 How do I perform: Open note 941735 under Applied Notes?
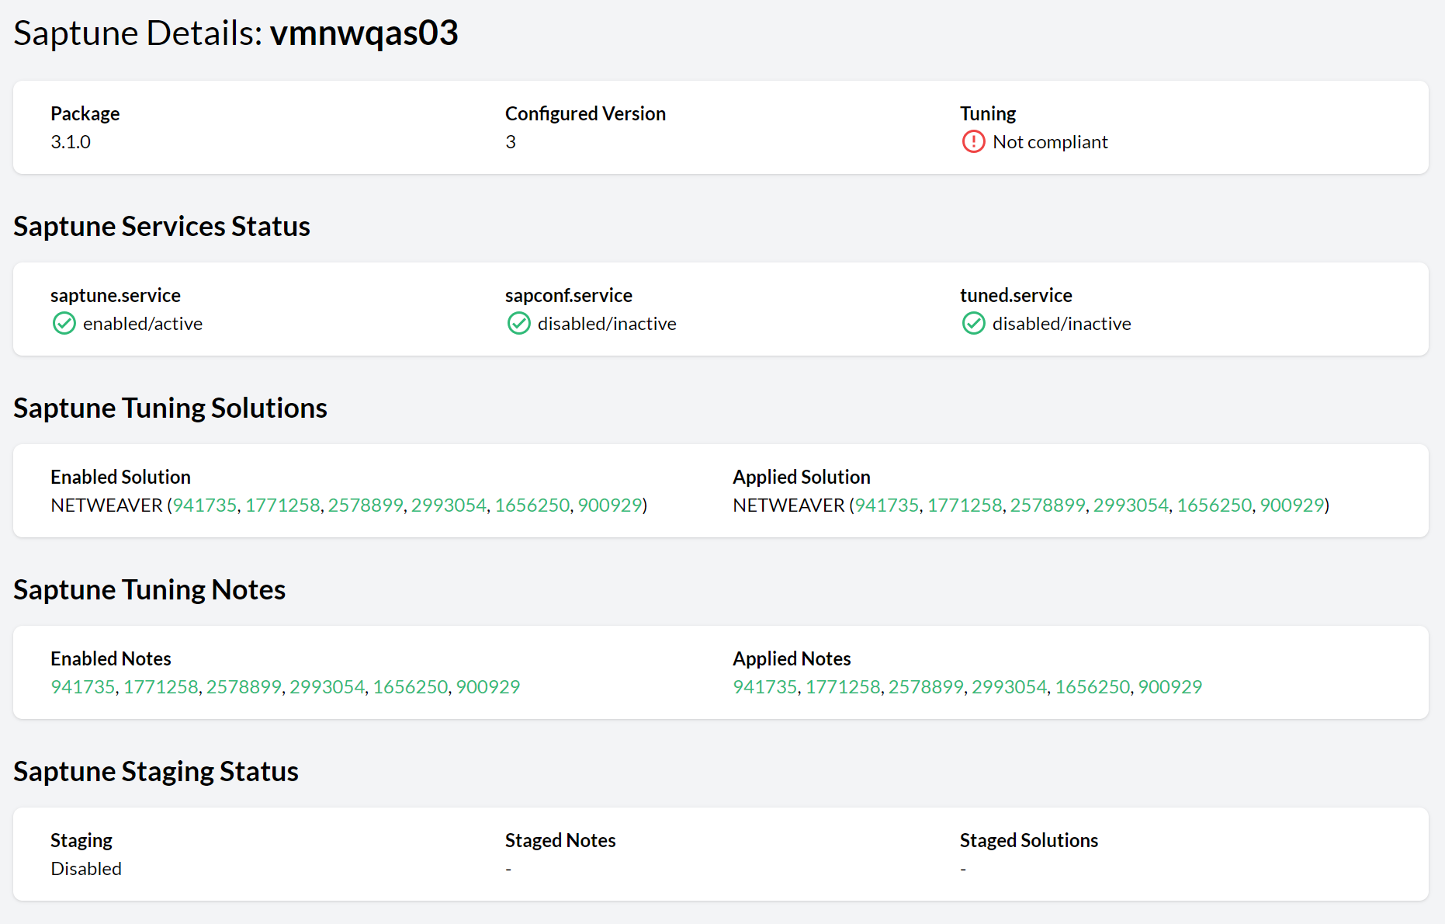765,686
